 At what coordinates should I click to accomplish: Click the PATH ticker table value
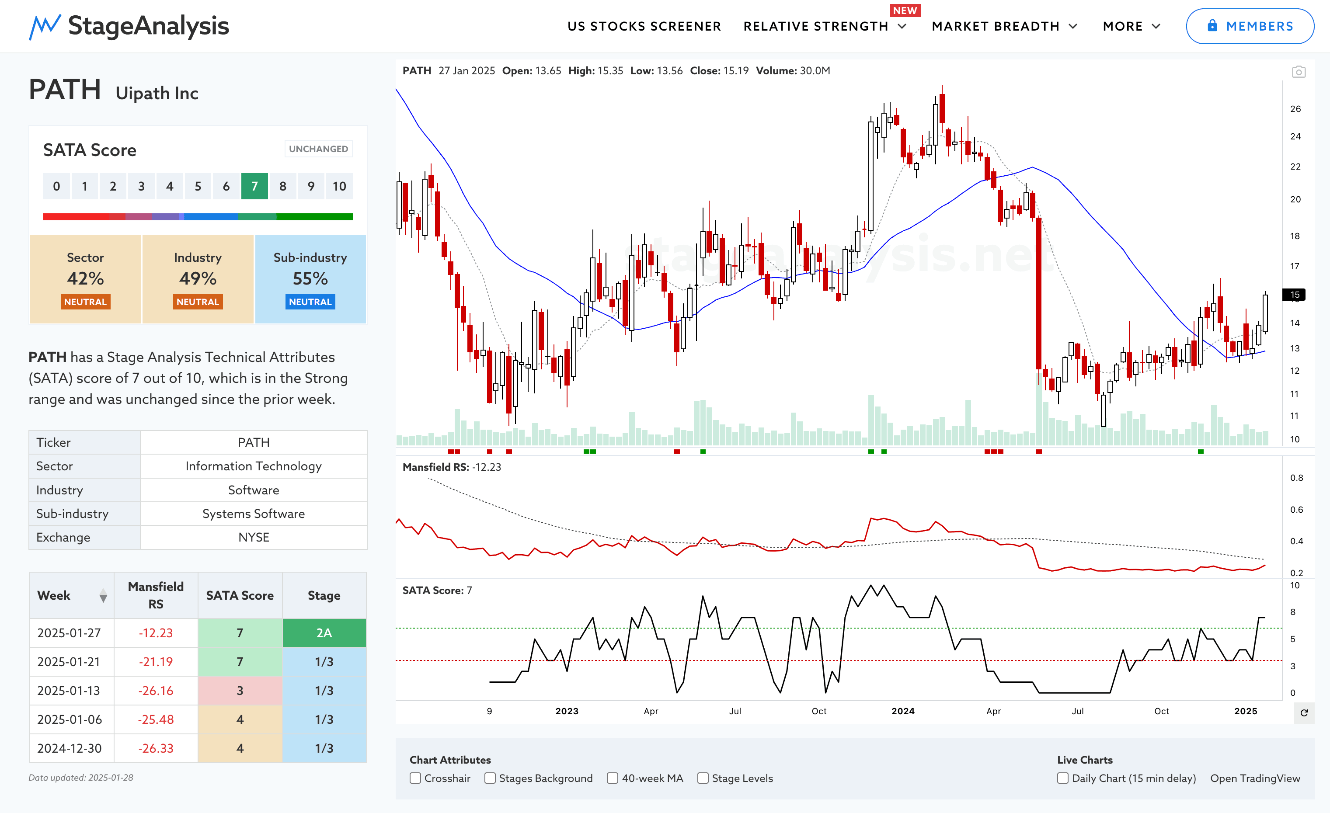254,442
